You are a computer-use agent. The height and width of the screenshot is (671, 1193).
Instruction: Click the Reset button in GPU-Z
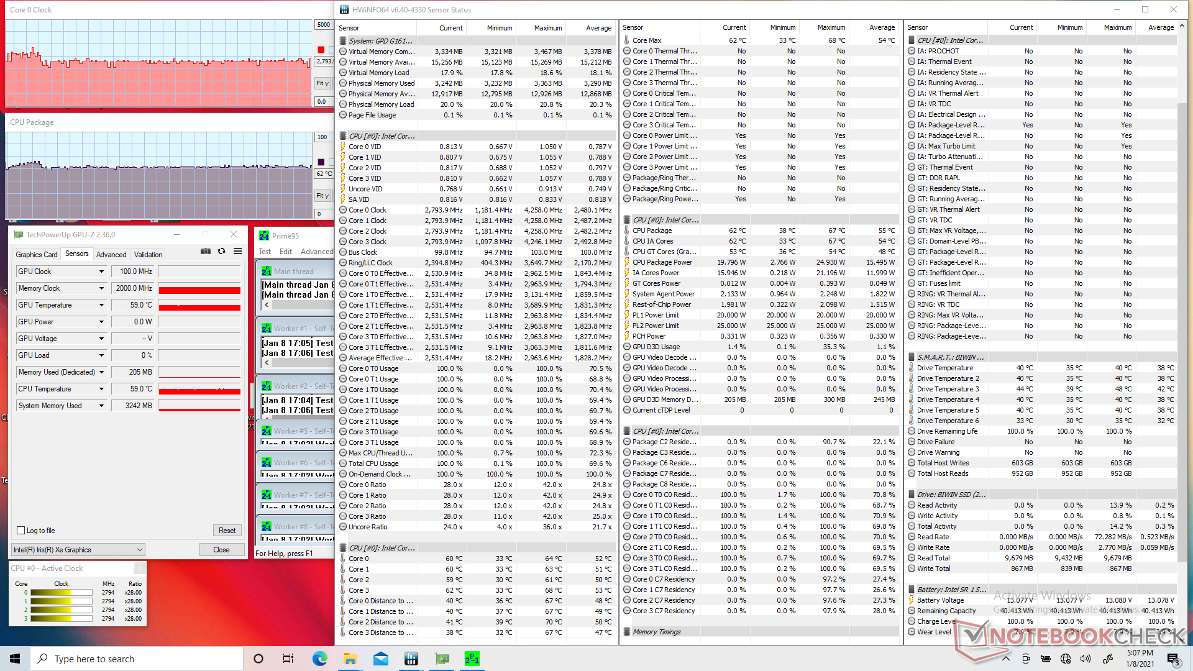coord(227,531)
